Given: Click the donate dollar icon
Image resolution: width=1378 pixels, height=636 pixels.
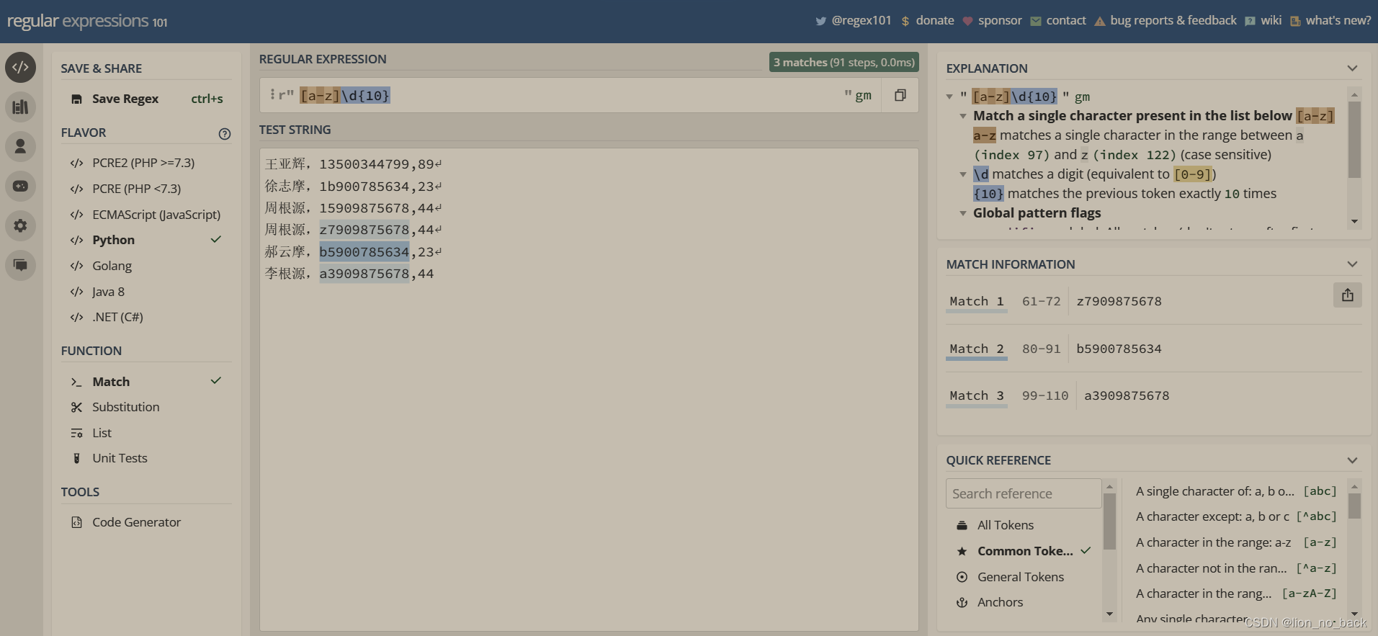Looking at the screenshot, I should point(905,21).
